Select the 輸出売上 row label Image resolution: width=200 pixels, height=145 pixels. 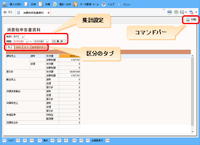[11, 80]
